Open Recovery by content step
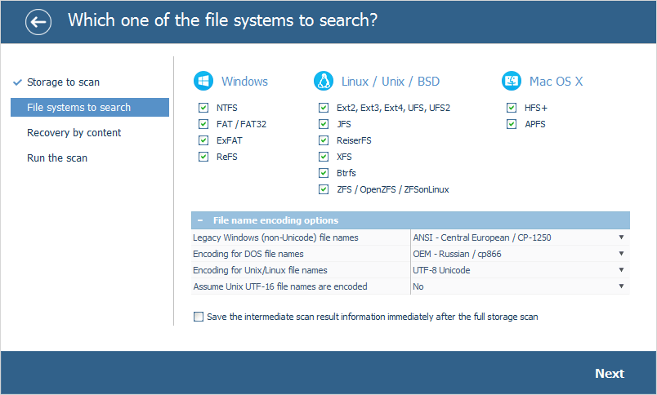This screenshot has height=395, width=657. tap(74, 133)
